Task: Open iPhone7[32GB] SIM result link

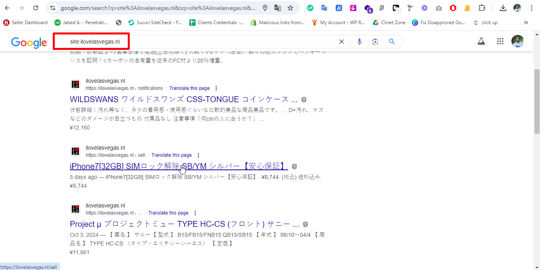Action: 179,166
